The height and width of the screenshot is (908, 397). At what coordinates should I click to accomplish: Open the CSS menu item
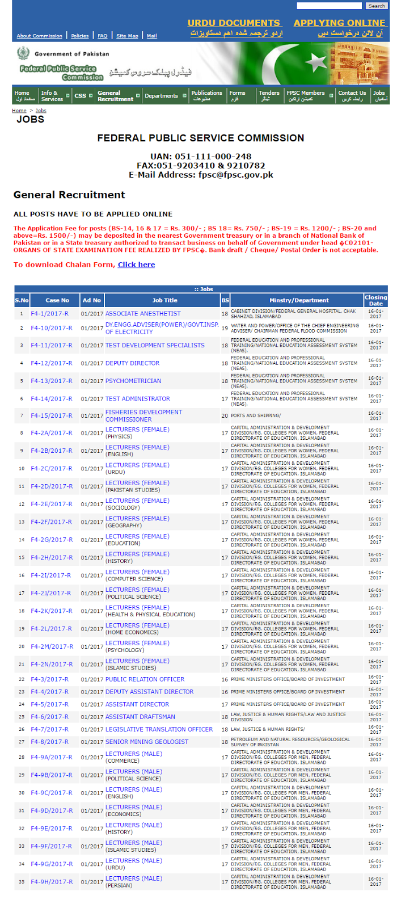81,95
